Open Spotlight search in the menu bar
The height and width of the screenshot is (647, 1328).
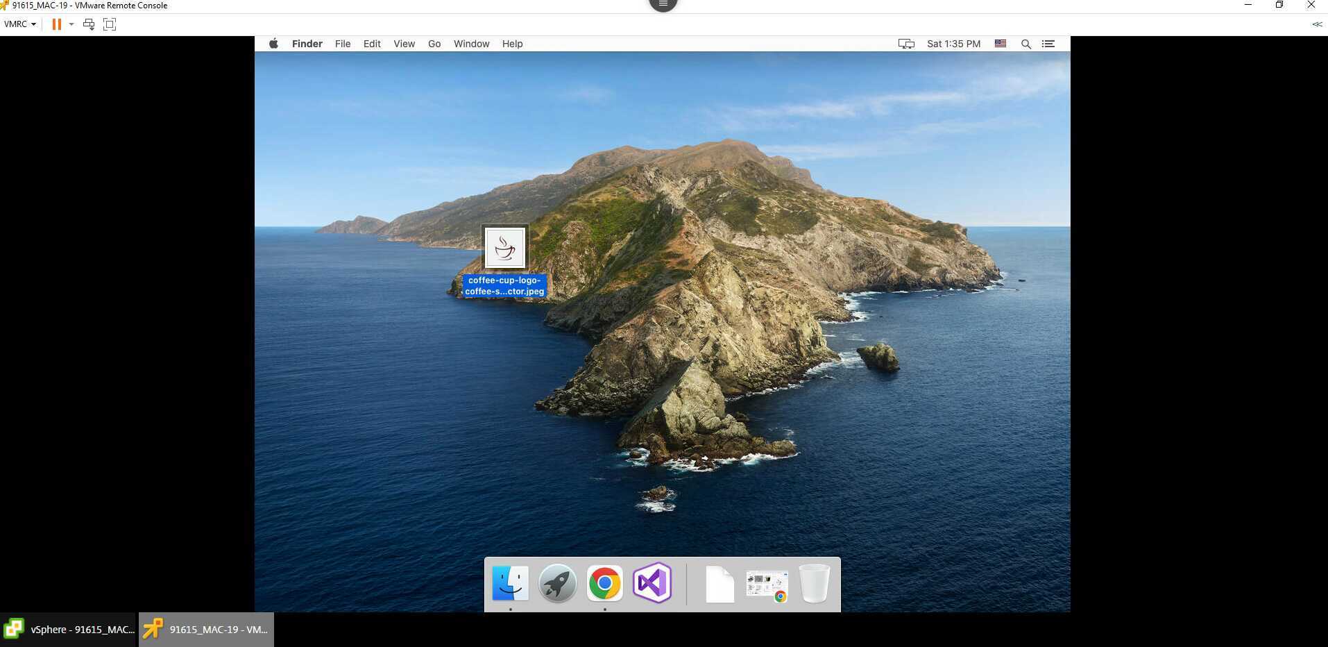click(1025, 44)
